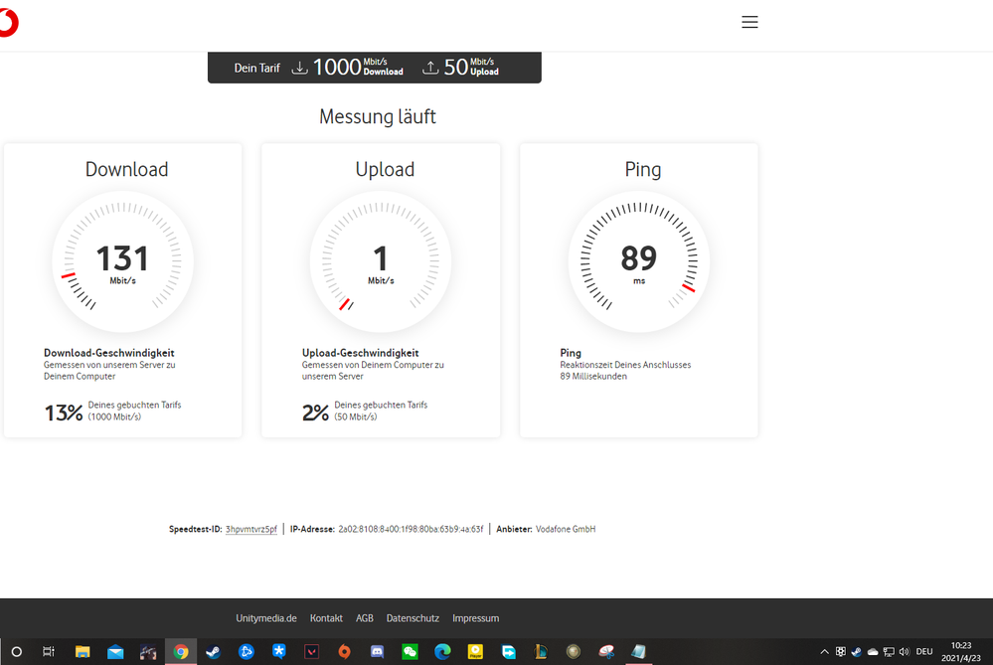993x665 pixels.
Task: Click the Upload gauge showing 1 Mbit/s
Action: point(381,261)
